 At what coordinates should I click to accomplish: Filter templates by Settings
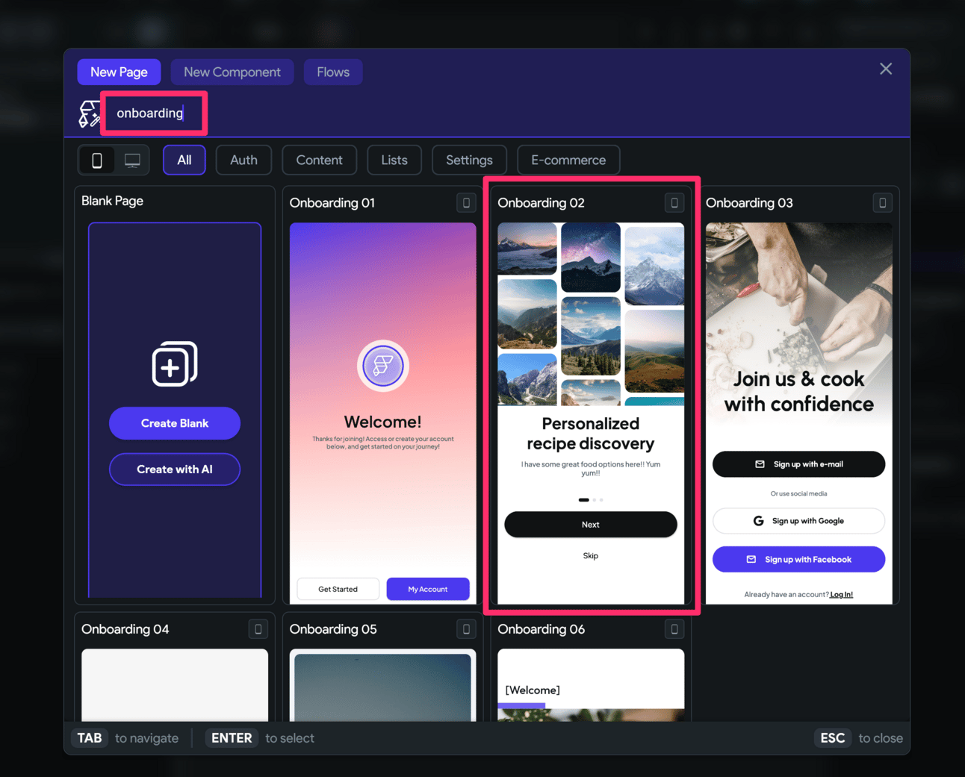pos(469,160)
